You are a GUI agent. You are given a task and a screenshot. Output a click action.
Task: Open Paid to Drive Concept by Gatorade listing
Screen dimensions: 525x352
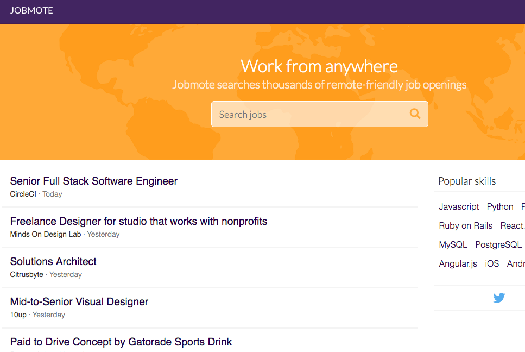pyautogui.click(x=121, y=342)
